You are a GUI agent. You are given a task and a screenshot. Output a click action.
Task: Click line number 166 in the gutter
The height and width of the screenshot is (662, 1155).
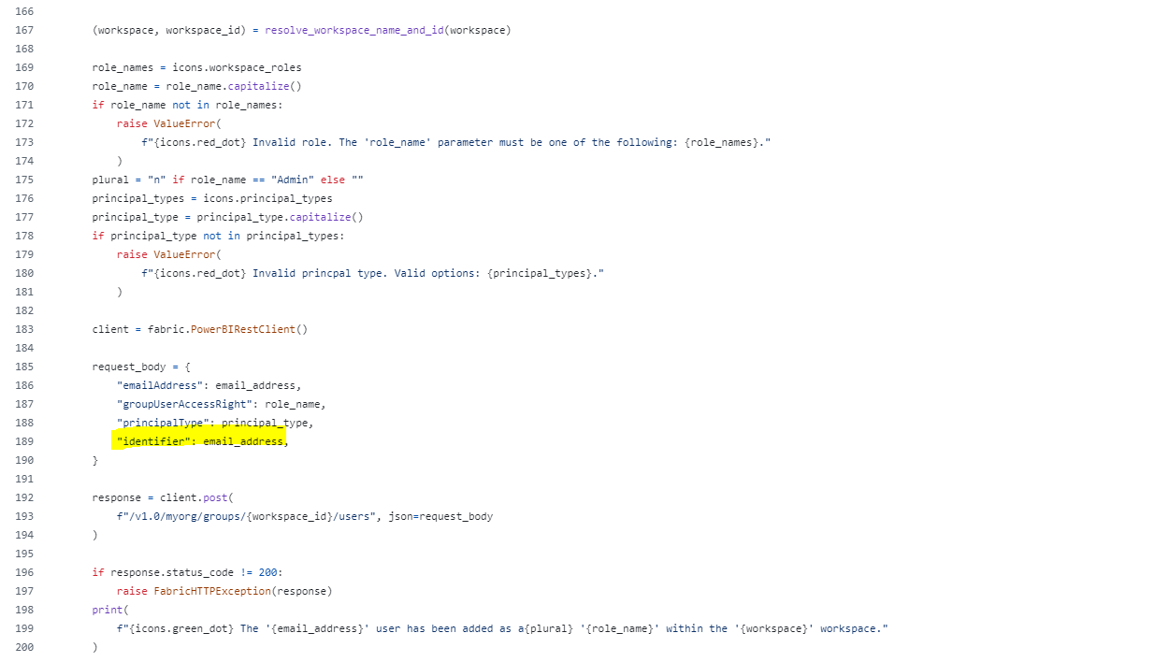pyautogui.click(x=24, y=11)
